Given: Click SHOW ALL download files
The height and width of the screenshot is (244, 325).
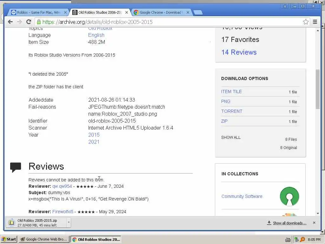Looking at the screenshot, I should tap(231, 137).
